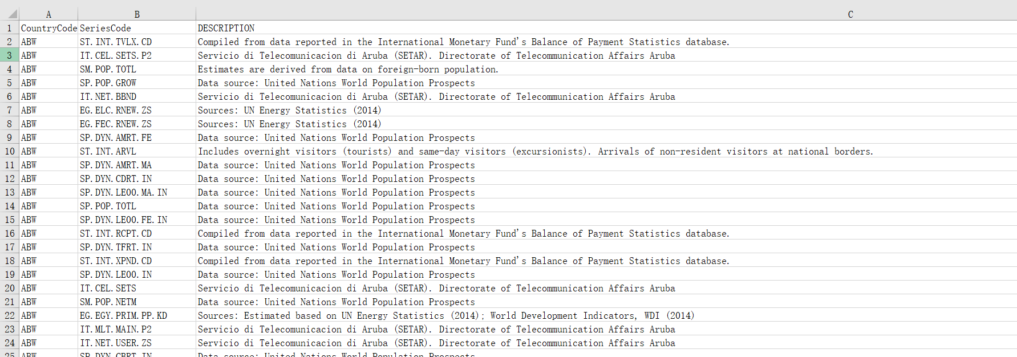Click cell containing ST.INT.TVLX.CD
1017x357 pixels.
tap(116, 42)
